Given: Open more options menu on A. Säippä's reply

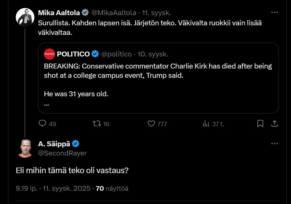Looking at the screenshot, I should click(x=274, y=144).
